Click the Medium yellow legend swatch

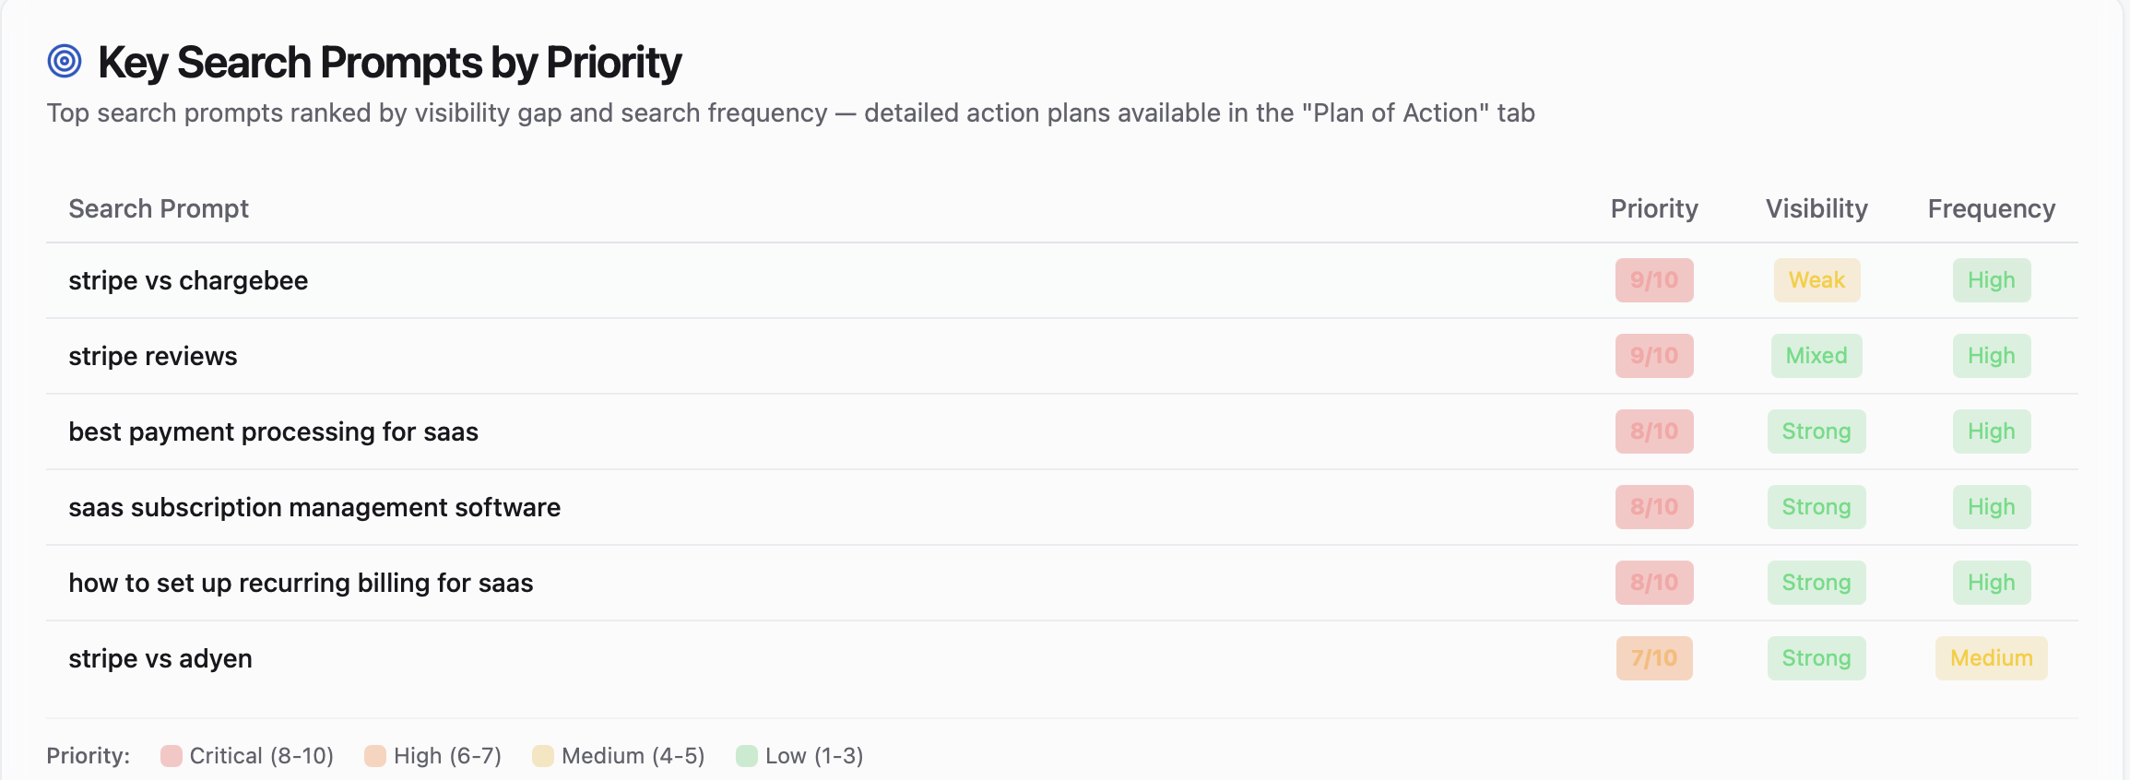tap(542, 756)
